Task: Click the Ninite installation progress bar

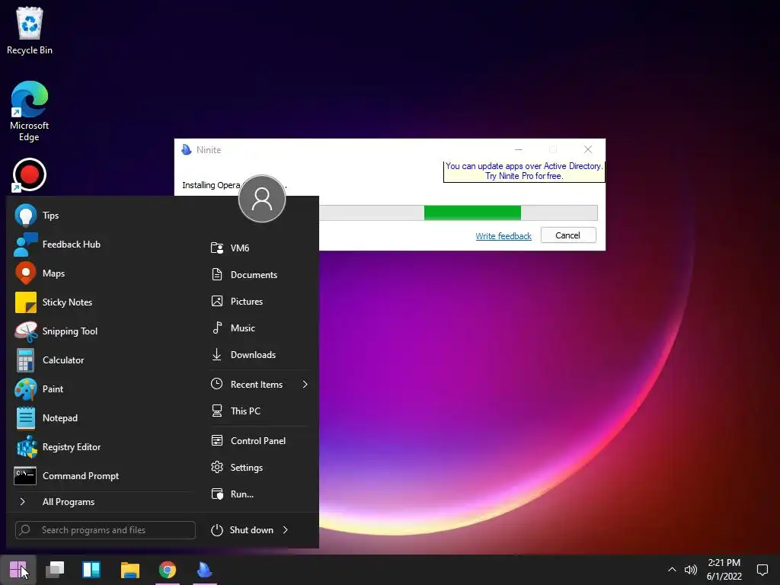Action: (x=458, y=213)
